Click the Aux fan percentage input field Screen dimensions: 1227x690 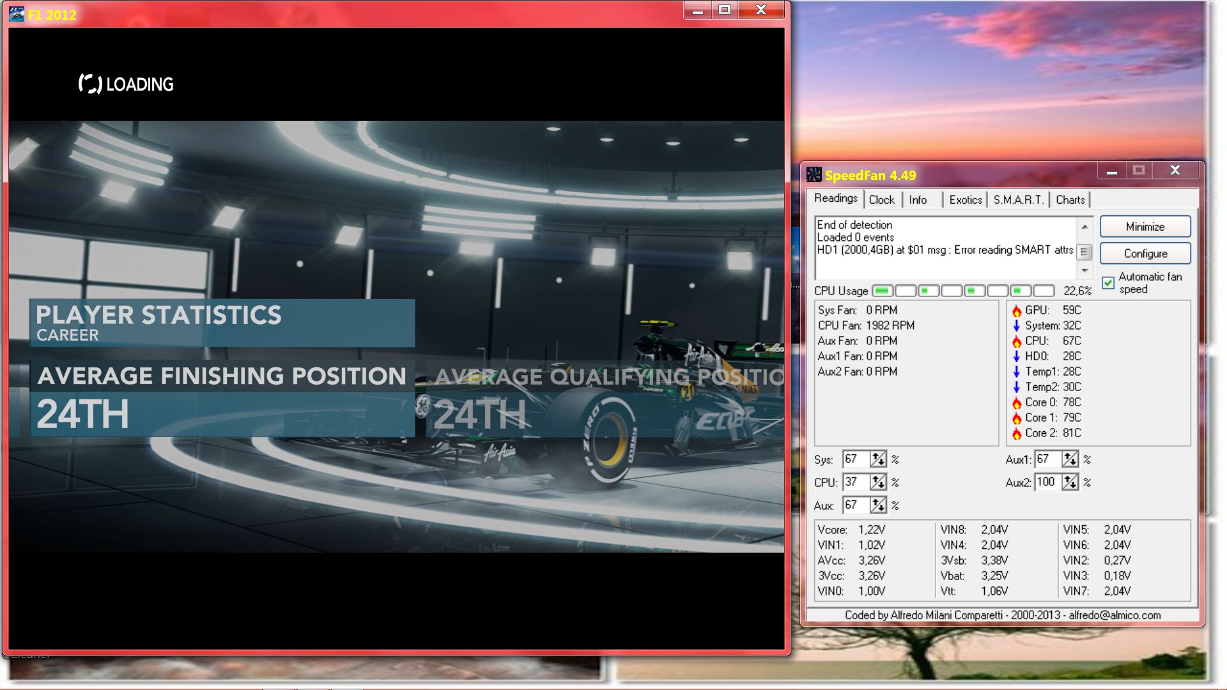point(855,505)
